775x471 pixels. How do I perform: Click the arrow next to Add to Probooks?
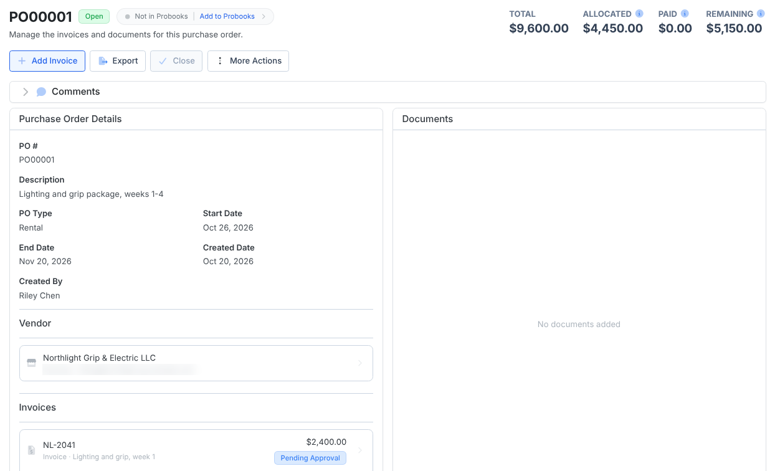[264, 16]
